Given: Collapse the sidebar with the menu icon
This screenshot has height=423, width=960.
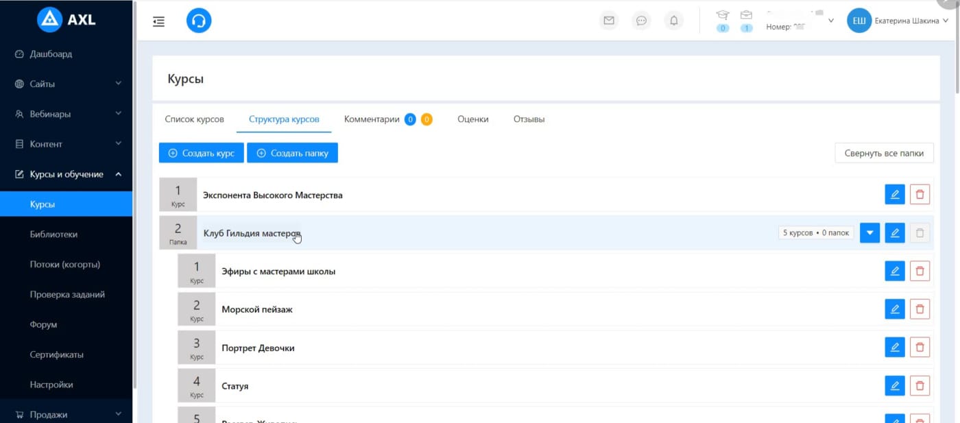Looking at the screenshot, I should click(158, 21).
